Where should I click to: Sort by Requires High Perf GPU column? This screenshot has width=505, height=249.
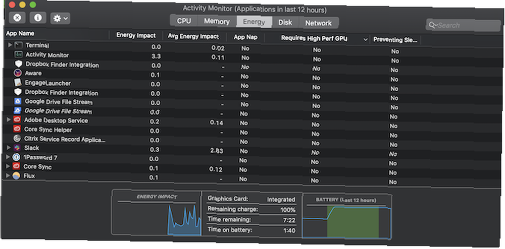314,38
